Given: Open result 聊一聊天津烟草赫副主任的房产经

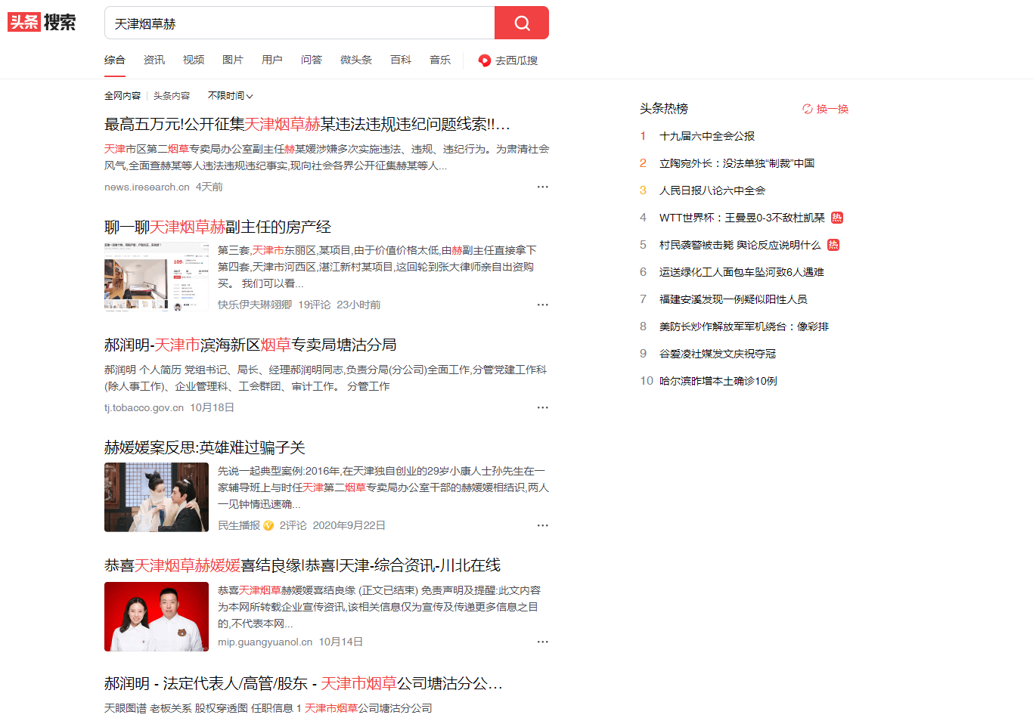Looking at the screenshot, I should (218, 227).
